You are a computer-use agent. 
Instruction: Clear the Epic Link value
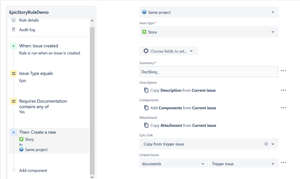click(x=266, y=144)
